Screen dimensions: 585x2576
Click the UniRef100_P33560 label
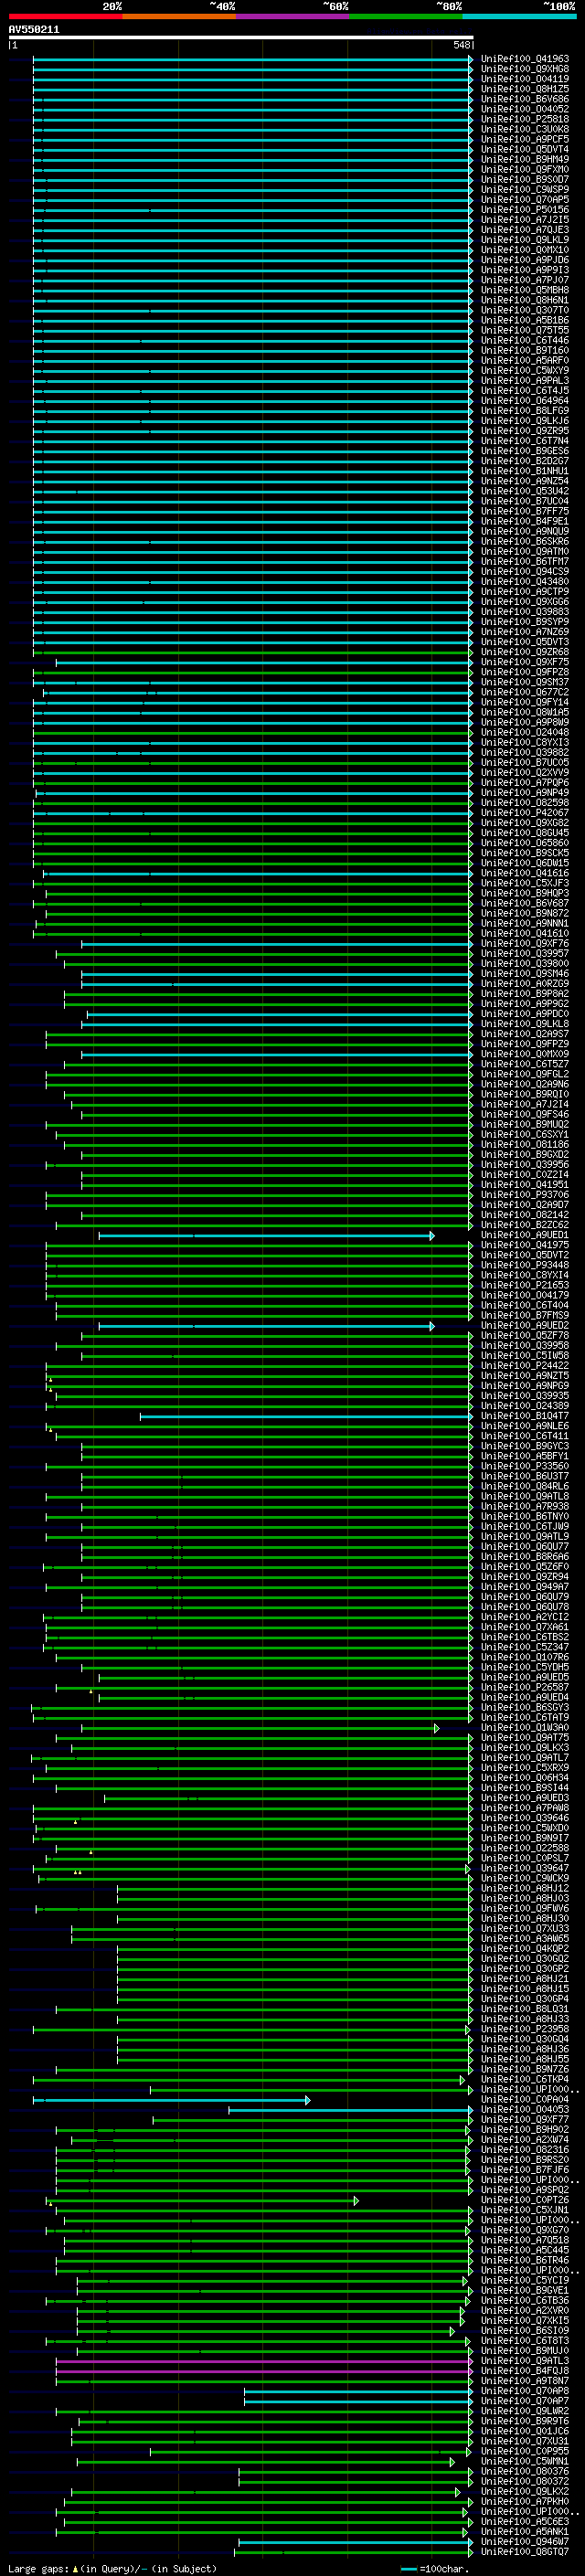tap(525, 1466)
